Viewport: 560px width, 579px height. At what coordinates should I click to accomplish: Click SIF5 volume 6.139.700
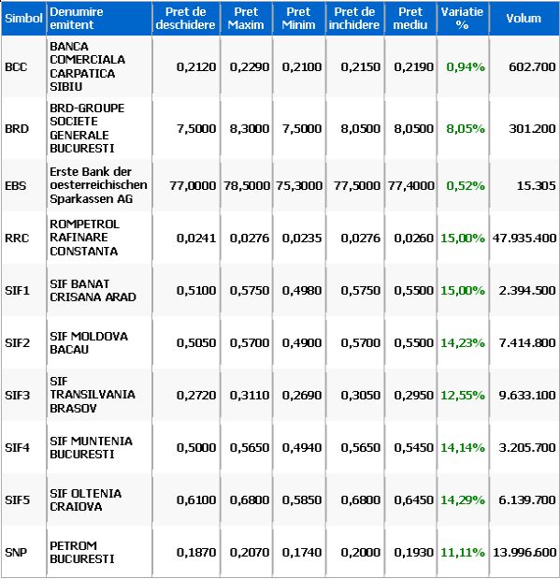point(527,500)
